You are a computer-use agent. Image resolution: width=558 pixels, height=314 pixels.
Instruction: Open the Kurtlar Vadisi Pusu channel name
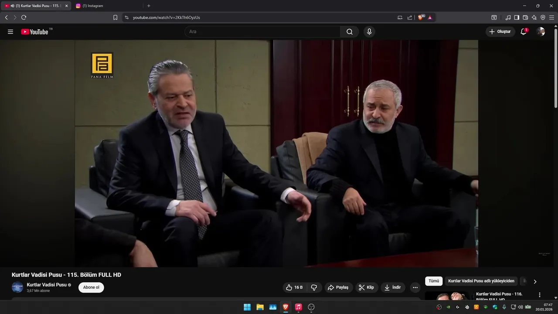pos(47,285)
